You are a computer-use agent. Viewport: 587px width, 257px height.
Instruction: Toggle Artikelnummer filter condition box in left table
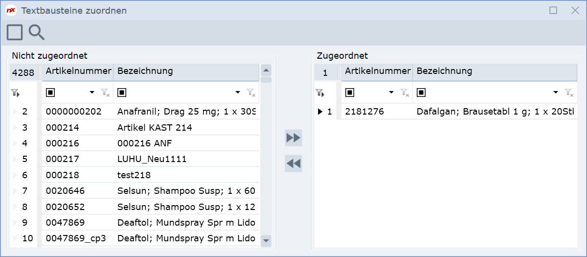pyautogui.click(x=50, y=93)
